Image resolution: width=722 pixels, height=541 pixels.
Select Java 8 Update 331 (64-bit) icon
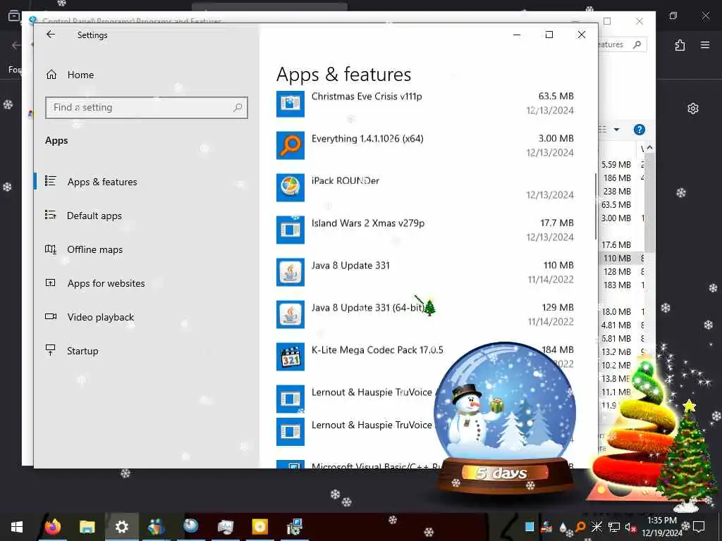click(x=290, y=315)
